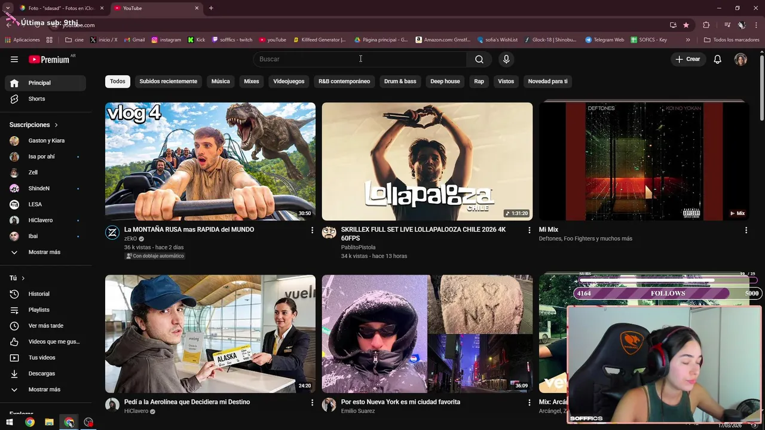Open the Gmail bookmark
This screenshot has width=765, height=430.
(x=134, y=40)
